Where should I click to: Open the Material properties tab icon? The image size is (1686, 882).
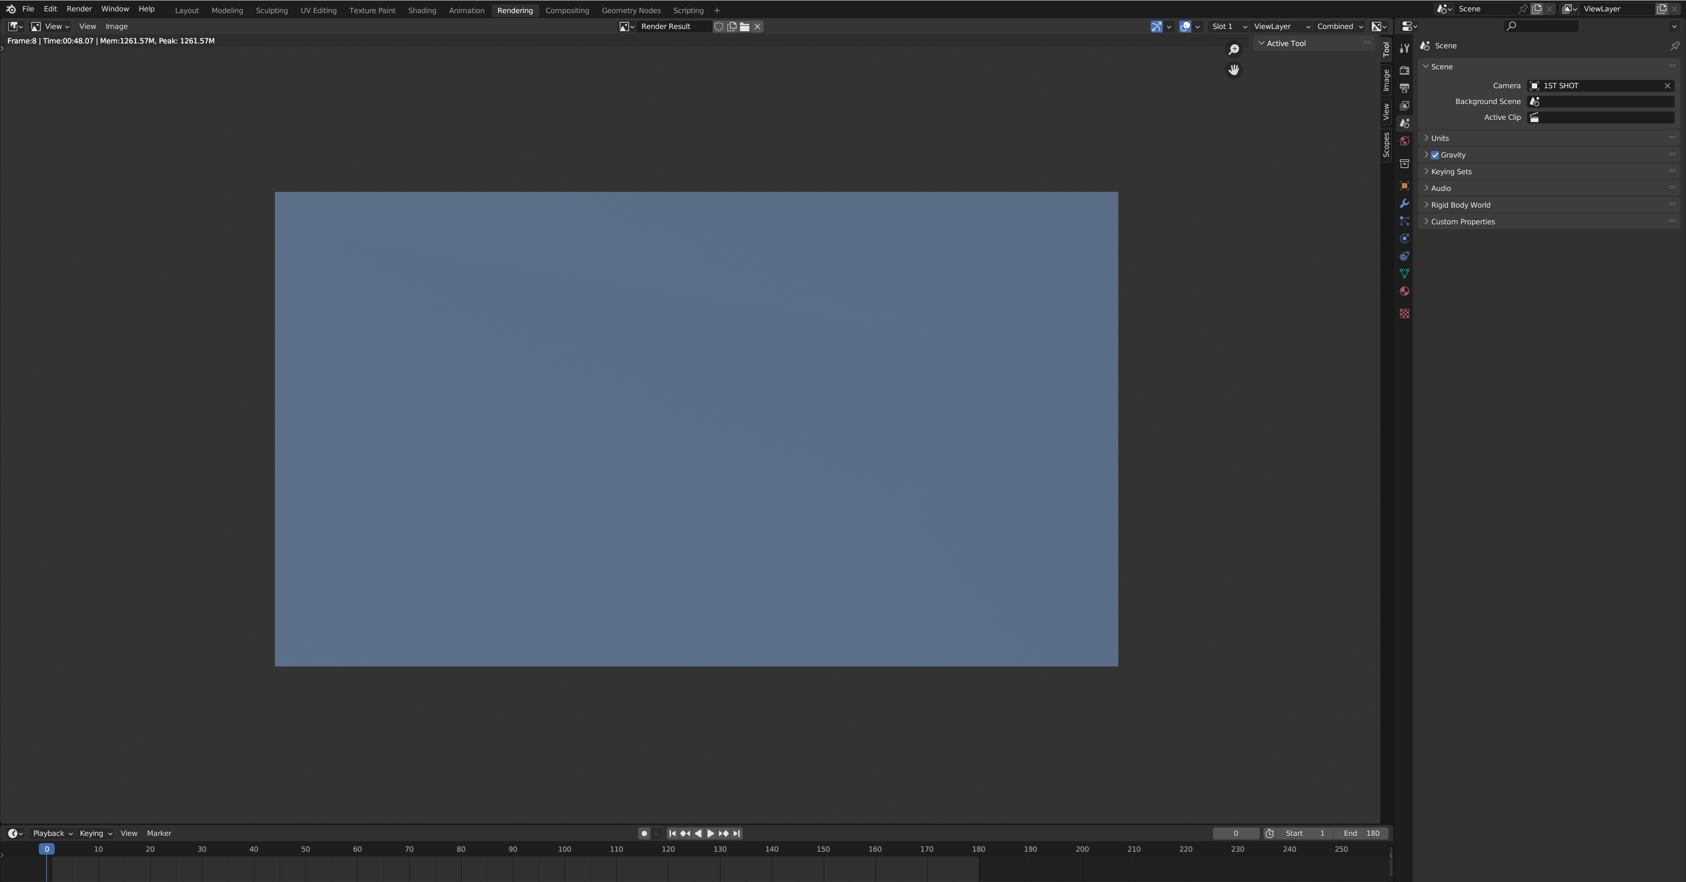pyautogui.click(x=1404, y=291)
